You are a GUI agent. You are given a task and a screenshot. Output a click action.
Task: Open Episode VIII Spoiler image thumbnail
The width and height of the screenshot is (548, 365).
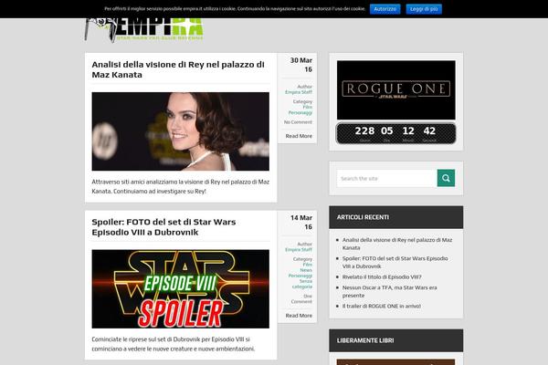(180, 289)
